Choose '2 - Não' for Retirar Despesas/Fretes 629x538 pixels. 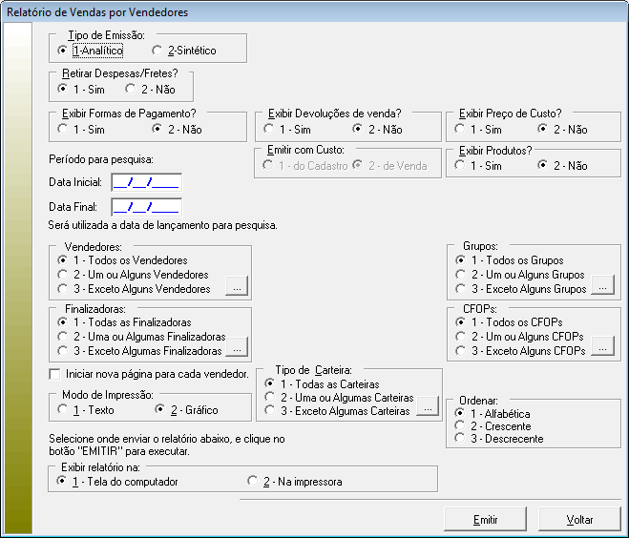[131, 88]
